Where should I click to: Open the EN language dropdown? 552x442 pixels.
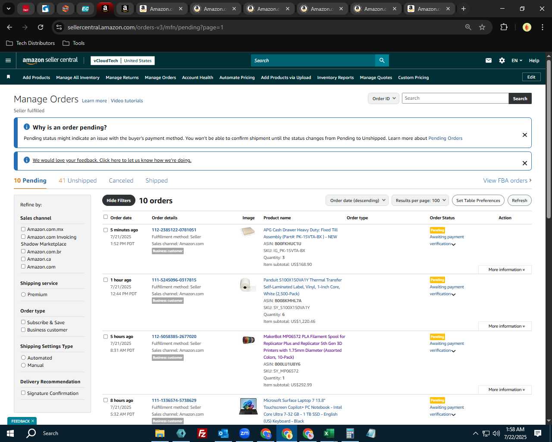[517, 60]
